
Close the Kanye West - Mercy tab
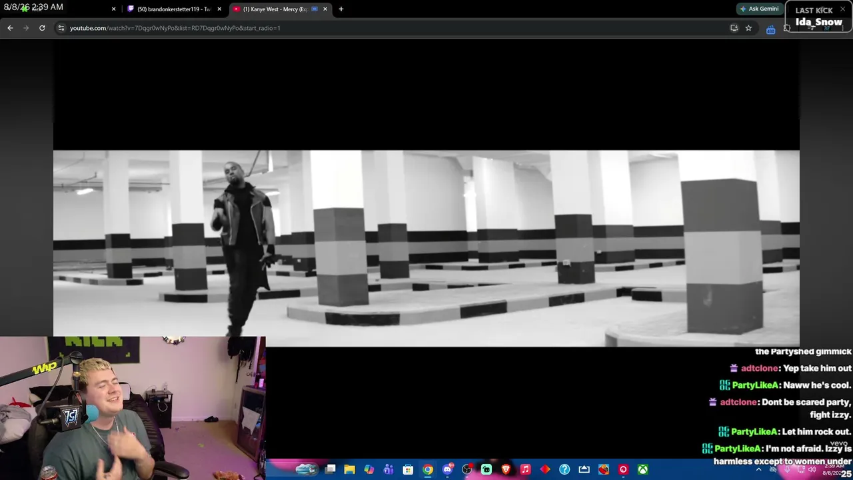(x=325, y=9)
